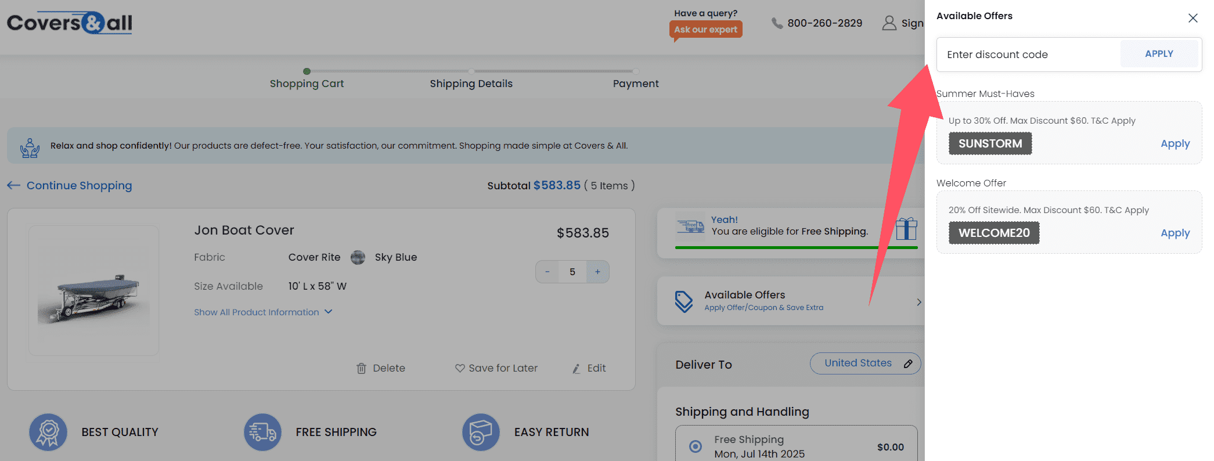1214x461 pixels.
Task: Increase quantity with the plus button
Action: pos(597,272)
